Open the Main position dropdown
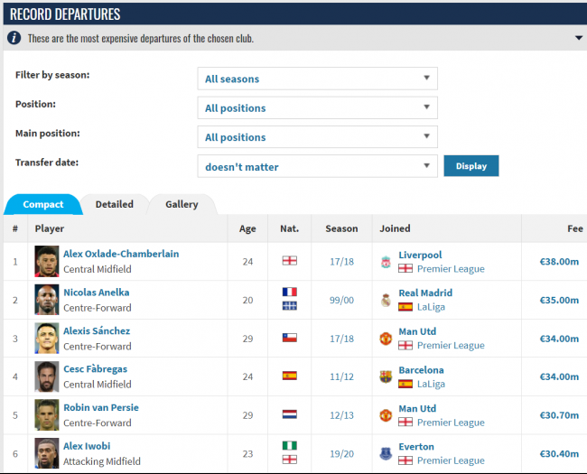The image size is (587, 474). [x=318, y=137]
